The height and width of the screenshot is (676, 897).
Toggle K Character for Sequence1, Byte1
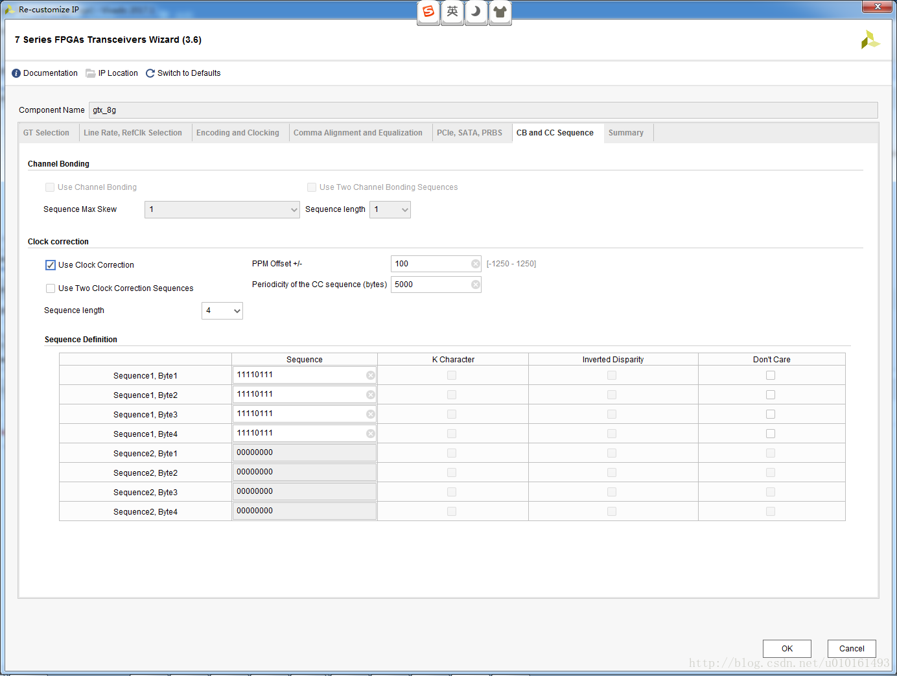pyautogui.click(x=452, y=375)
